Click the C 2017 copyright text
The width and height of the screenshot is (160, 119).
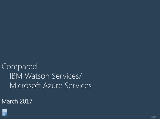click(x=153, y=117)
